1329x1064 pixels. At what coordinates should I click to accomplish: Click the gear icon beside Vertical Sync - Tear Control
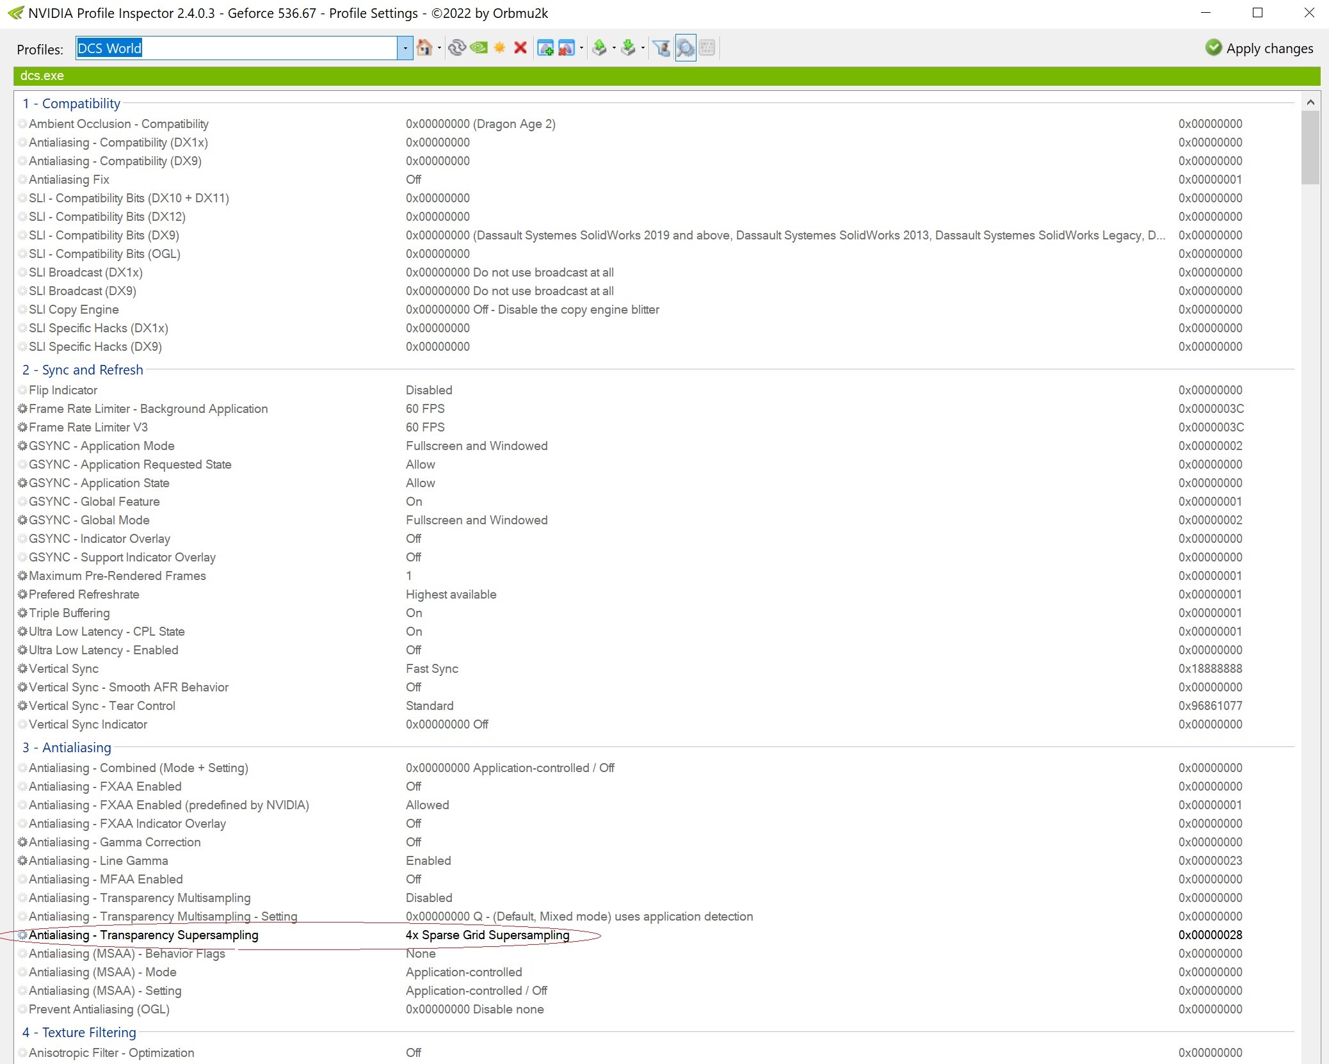coord(22,705)
